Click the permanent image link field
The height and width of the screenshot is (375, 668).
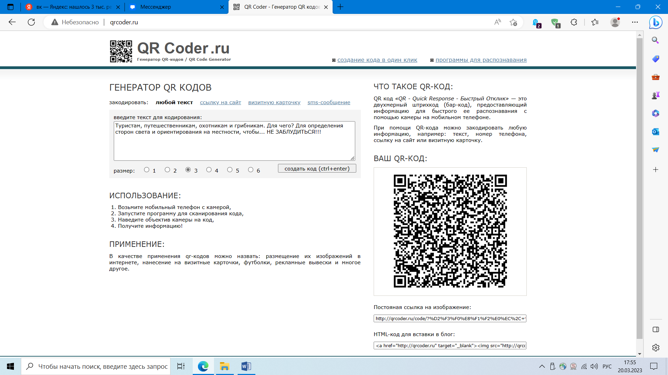tap(450, 318)
